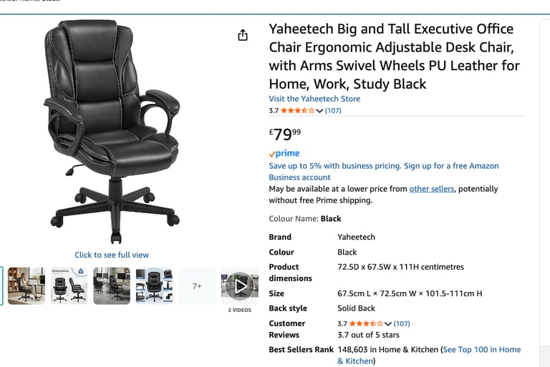The width and height of the screenshot is (550, 367).
Task: Select the chair dimensions diagram thumbnail
Action: click(69, 286)
